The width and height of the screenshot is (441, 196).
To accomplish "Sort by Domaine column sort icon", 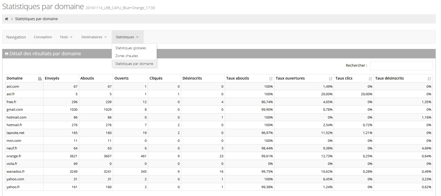I will click(x=40, y=79).
